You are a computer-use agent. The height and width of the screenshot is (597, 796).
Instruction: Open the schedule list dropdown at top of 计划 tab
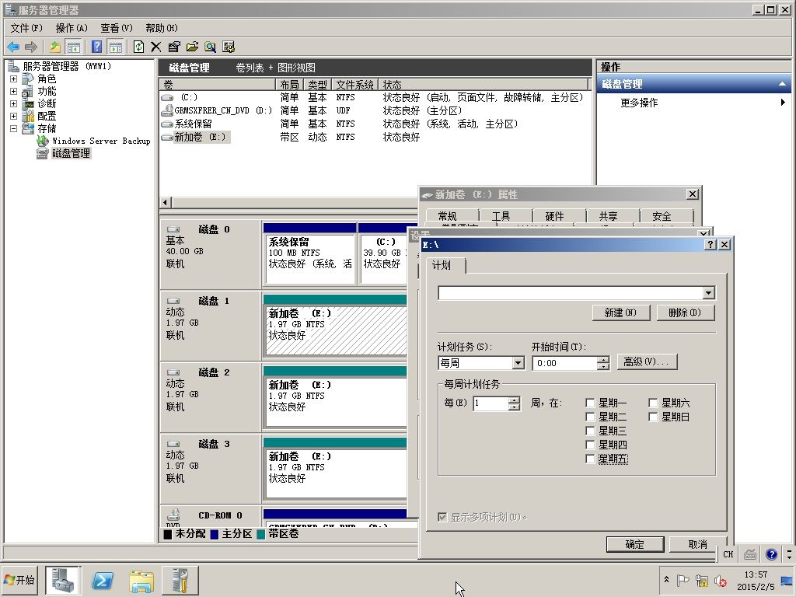(709, 293)
